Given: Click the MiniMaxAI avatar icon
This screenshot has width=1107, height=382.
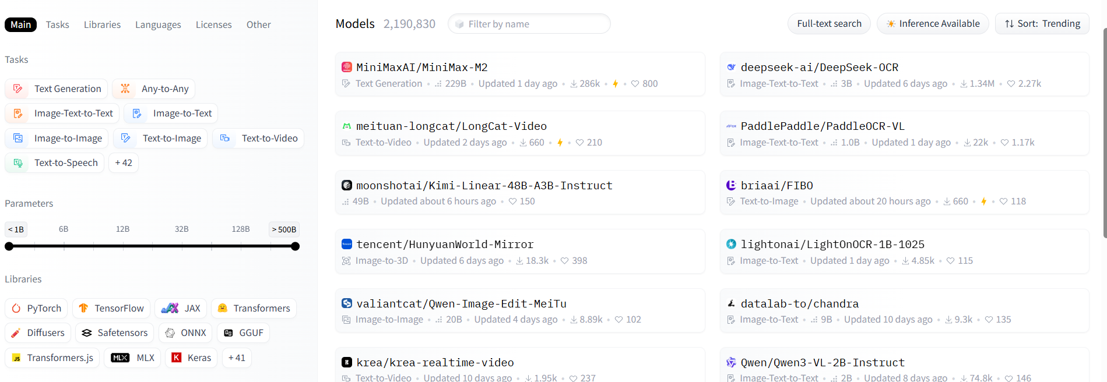Looking at the screenshot, I should click(x=347, y=68).
